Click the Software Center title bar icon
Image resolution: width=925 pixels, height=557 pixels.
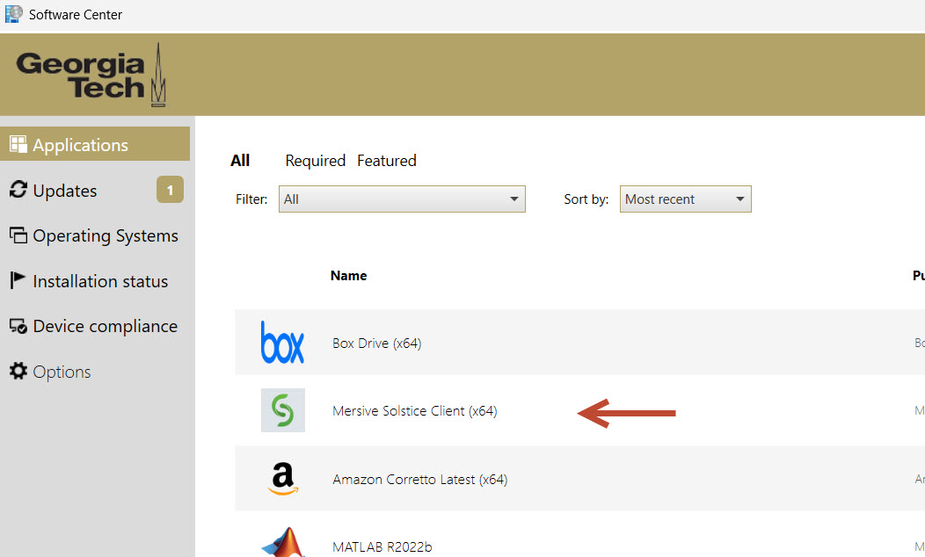pos(13,13)
